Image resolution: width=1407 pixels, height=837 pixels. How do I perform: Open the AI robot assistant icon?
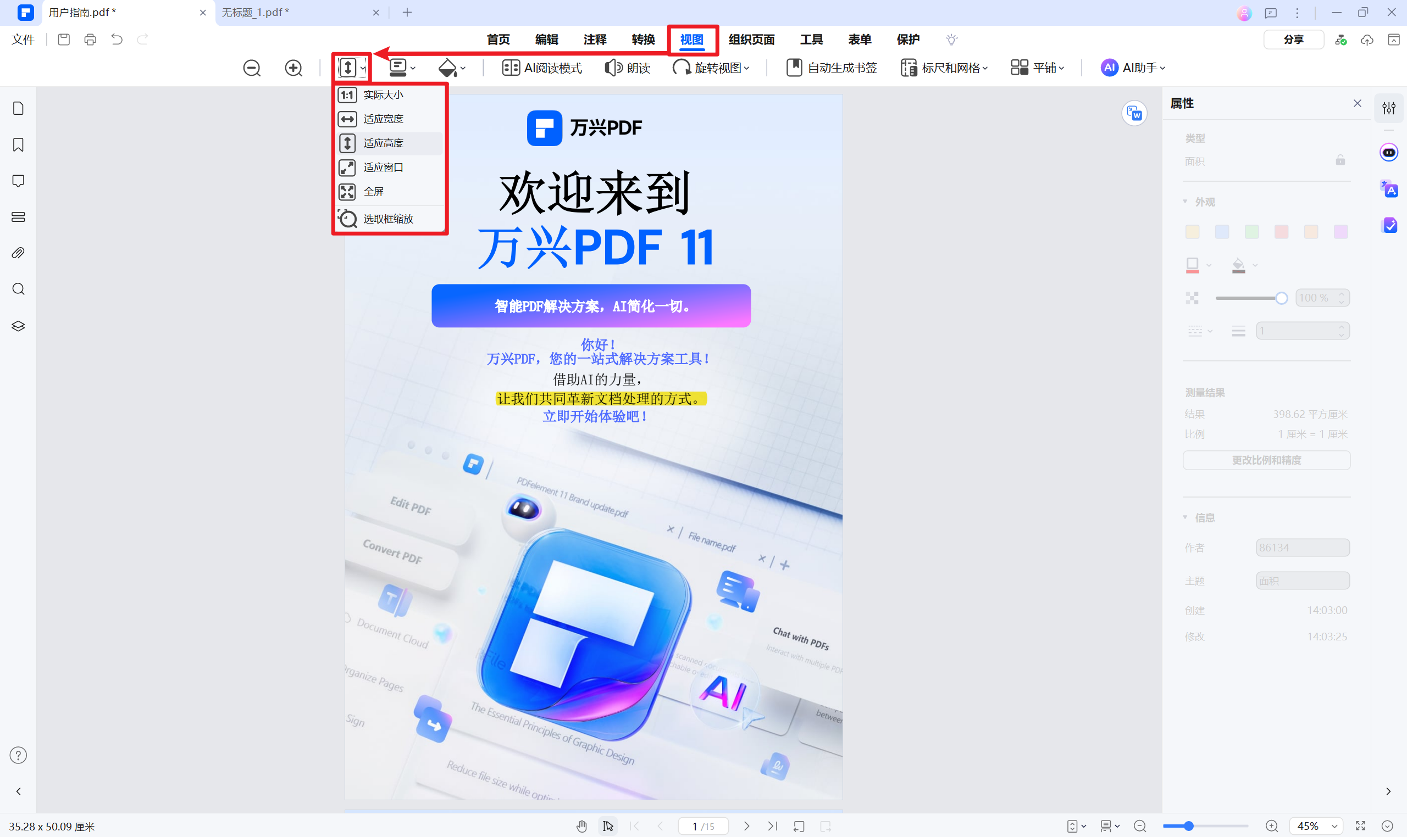click(1388, 153)
